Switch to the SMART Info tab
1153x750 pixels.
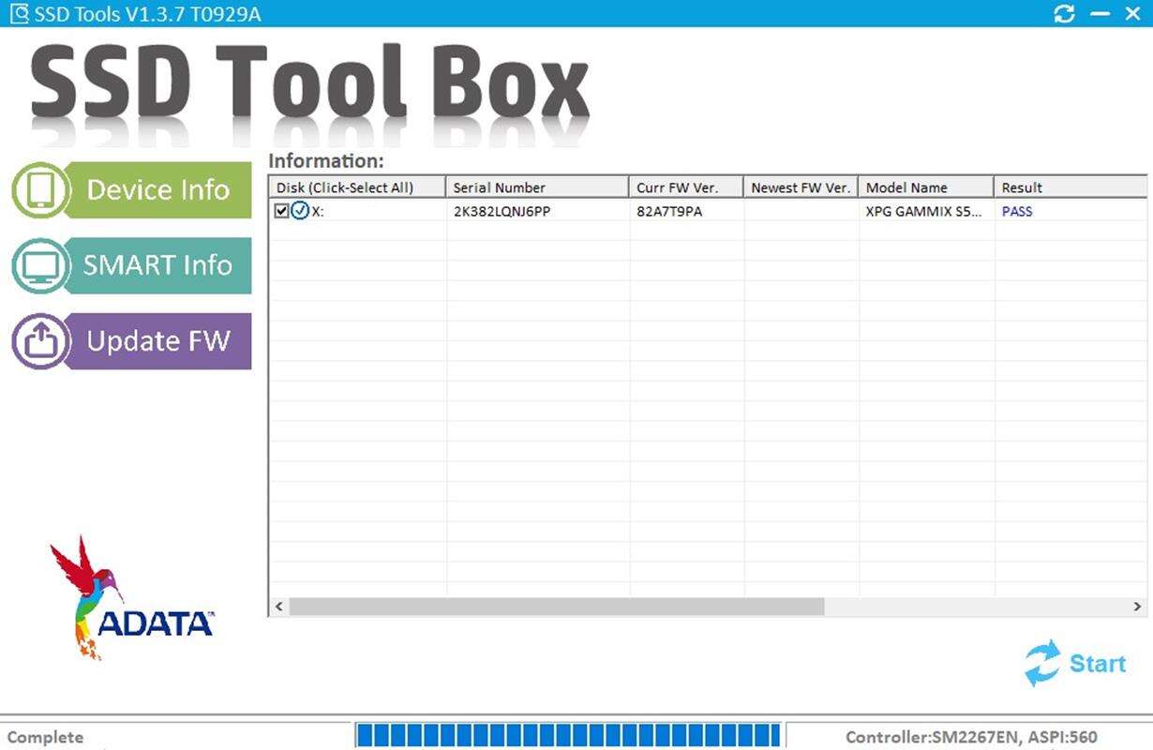(x=157, y=266)
